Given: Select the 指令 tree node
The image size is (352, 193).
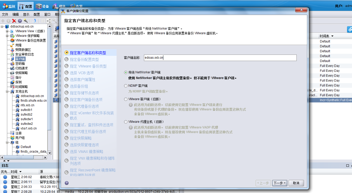Looking at the screenshot, I should pyautogui.click(x=18, y=77).
